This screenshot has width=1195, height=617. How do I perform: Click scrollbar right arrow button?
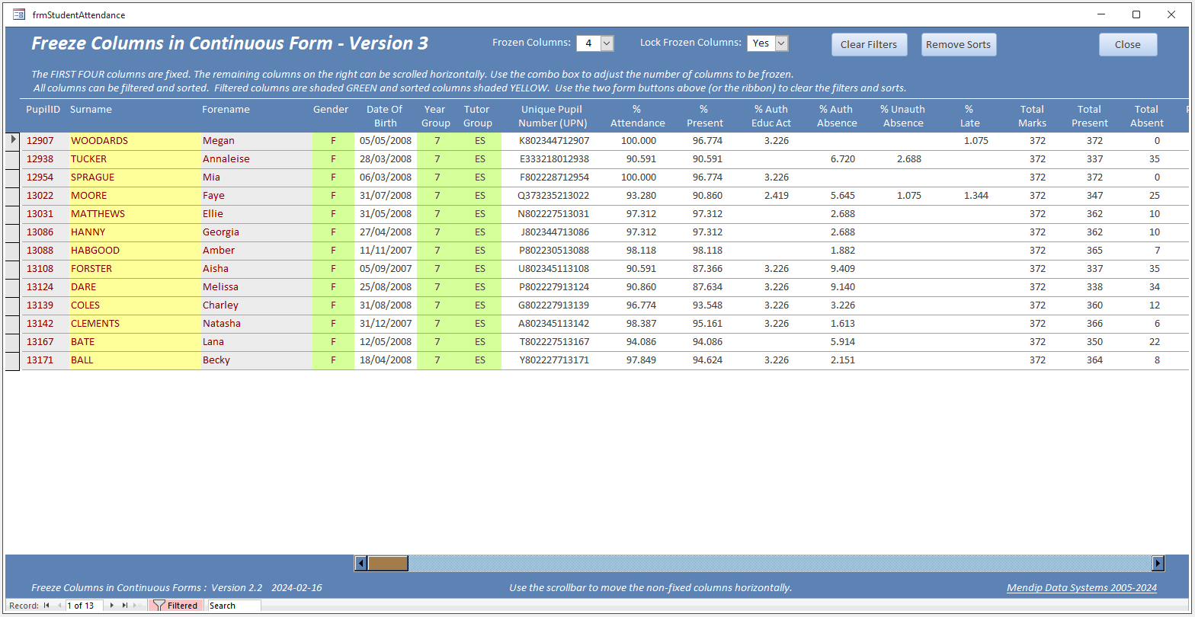1158,564
